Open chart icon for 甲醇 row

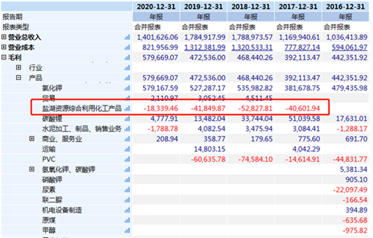pos(127,231)
